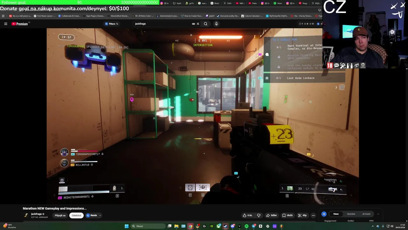Open Spotify from the taskbar
This screenshot has width=408, height=230.
(x=246, y=226)
